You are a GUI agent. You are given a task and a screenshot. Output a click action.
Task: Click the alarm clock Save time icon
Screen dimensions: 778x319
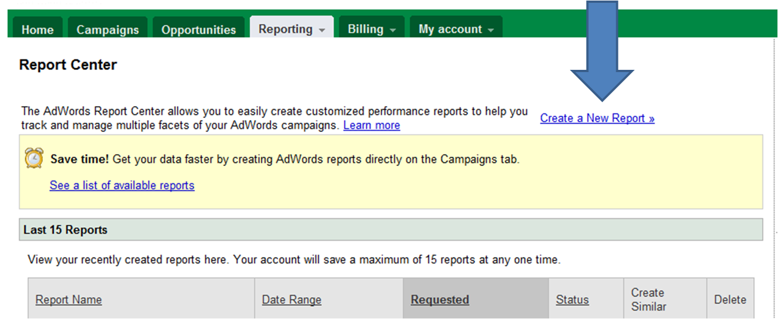click(x=34, y=159)
